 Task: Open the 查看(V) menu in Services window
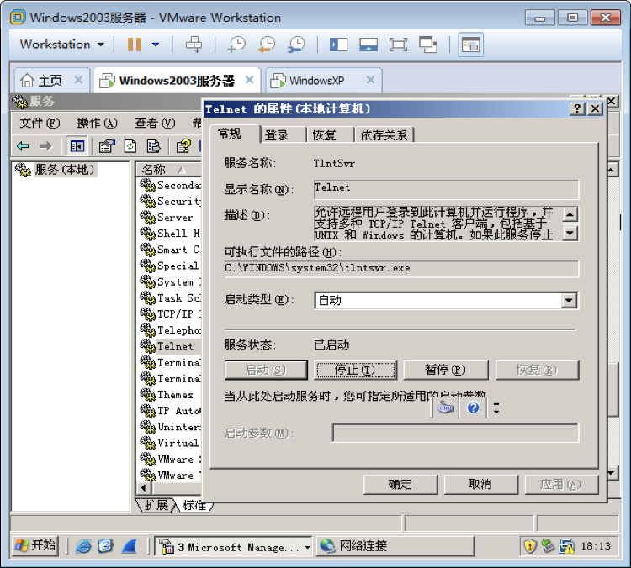155,123
